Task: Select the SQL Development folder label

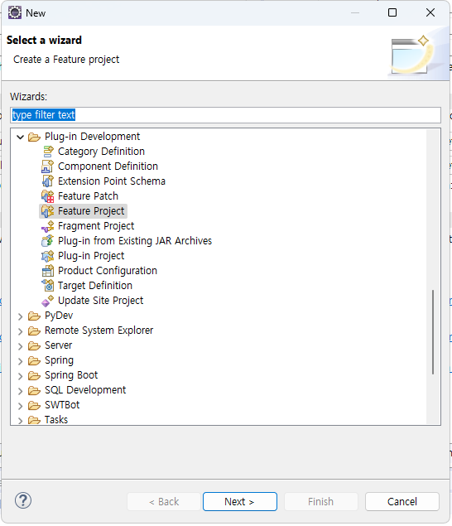Action: pyautogui.click(x=85, y=390)
